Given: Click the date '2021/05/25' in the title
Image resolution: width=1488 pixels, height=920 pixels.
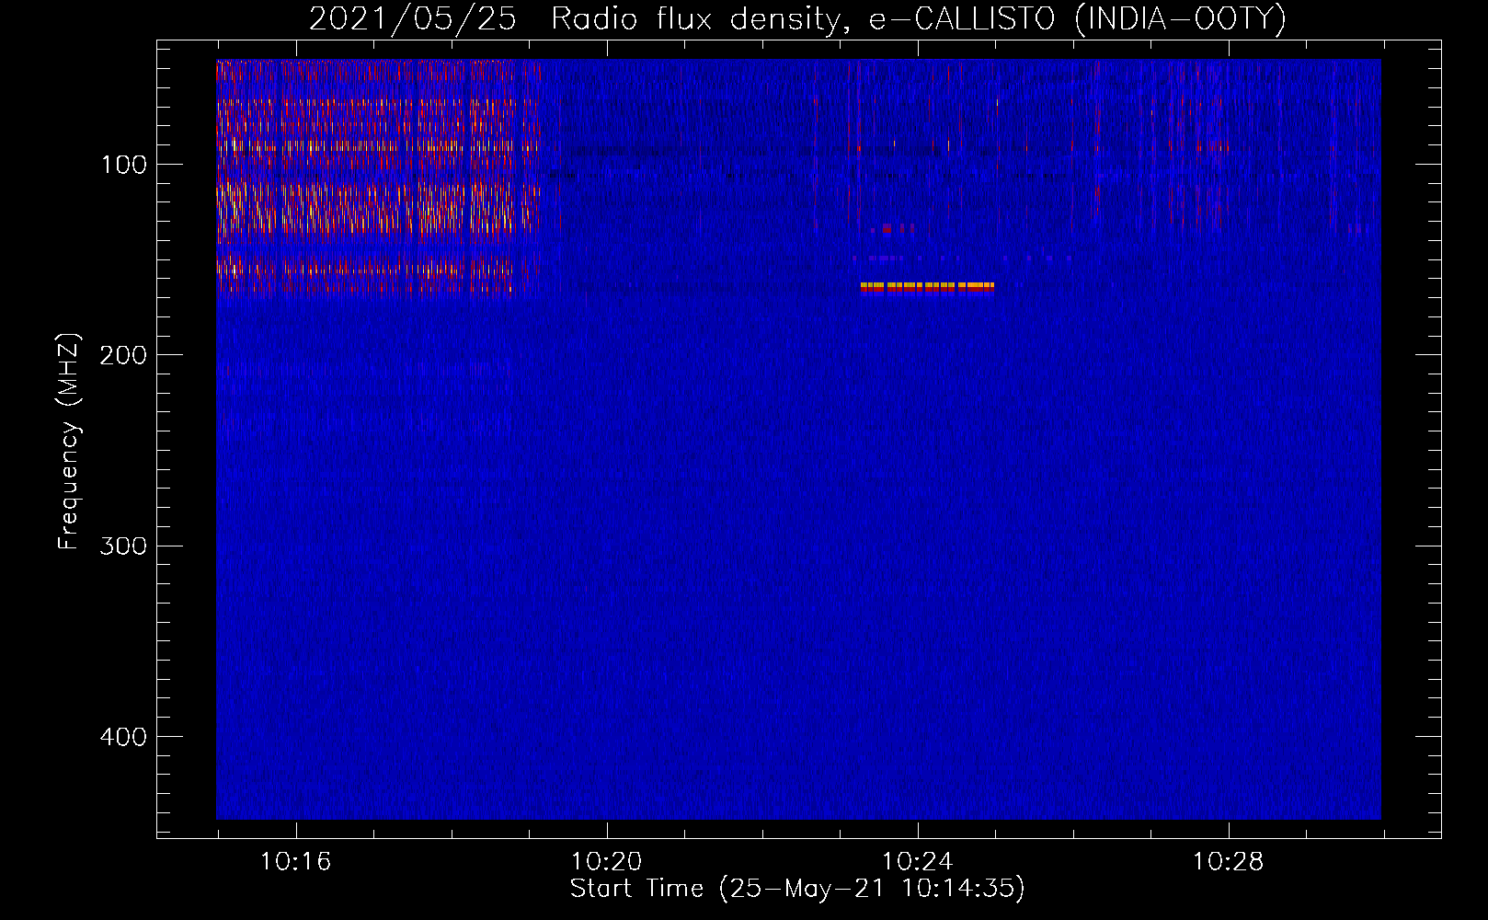Looking at the screenshot, I should click(x=412, y=19).
